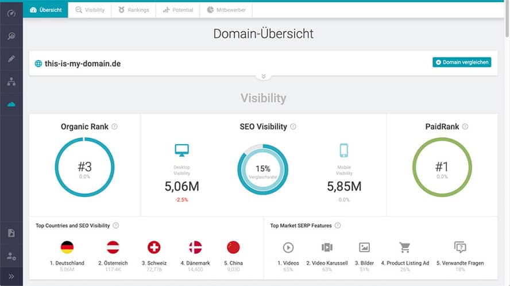Screen dimensions: 510x286
Task: Click the Domain vergleichen button
Action: point(462,62)
